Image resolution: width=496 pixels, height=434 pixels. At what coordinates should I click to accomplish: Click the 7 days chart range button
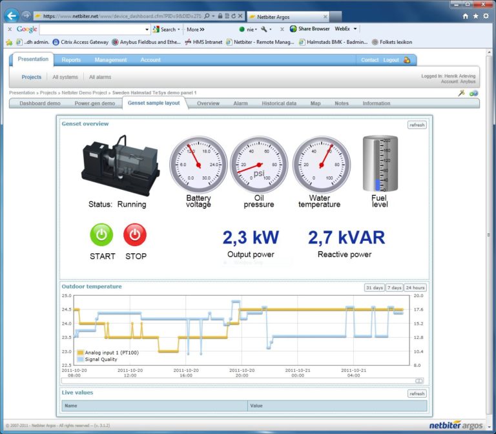(x=394, y=287)
